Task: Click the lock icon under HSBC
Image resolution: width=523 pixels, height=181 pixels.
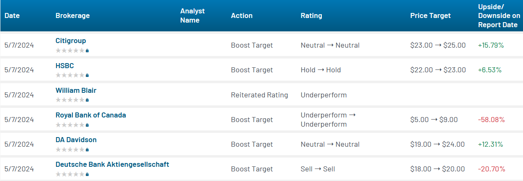Action: 87,76
